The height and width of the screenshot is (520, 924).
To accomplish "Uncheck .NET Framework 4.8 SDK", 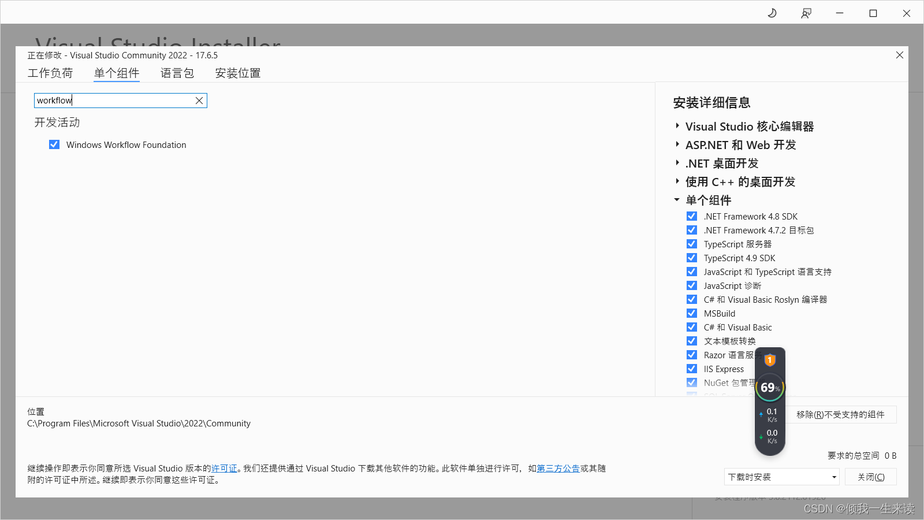I will pos(692,216).
